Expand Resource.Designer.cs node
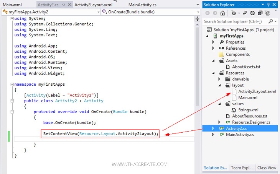 coord(219,122)
